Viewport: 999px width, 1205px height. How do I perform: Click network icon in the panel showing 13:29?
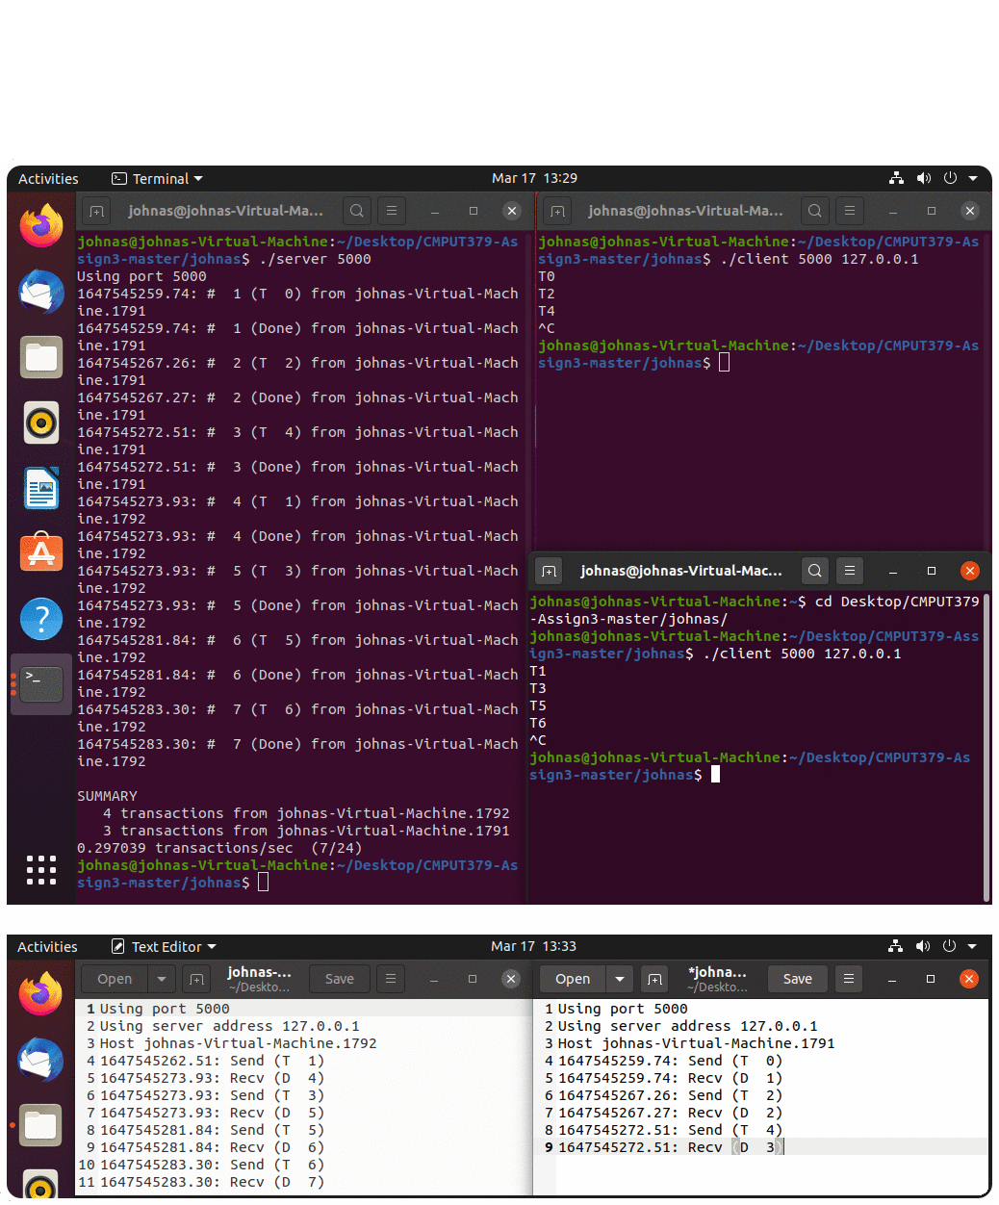[896, 178]
